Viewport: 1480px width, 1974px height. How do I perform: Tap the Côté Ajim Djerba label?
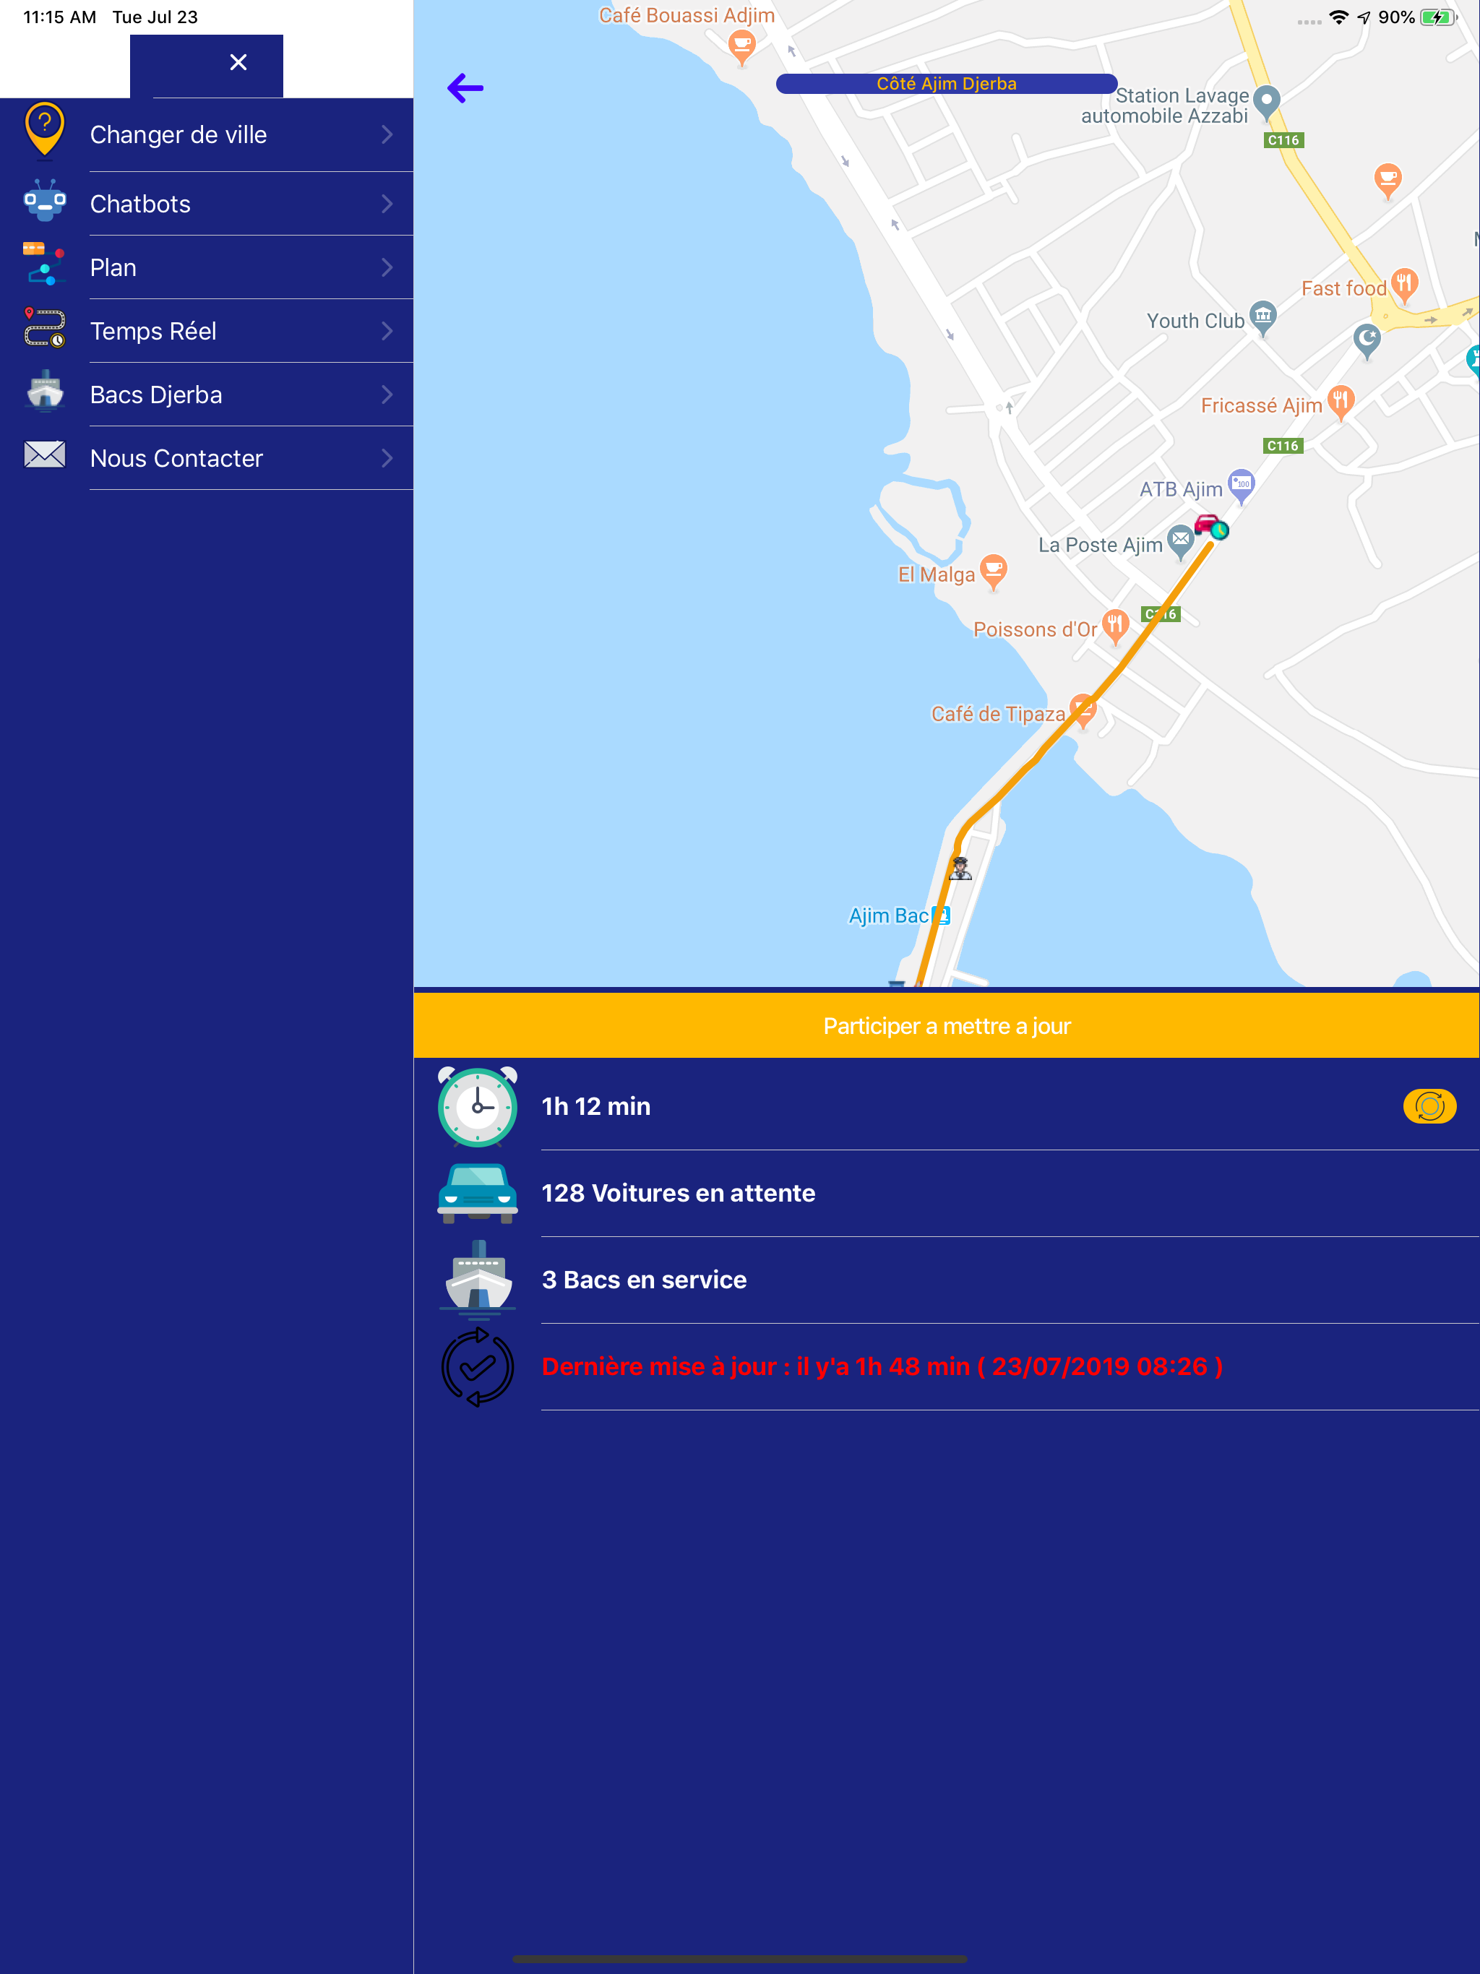[x=946, y=84]
